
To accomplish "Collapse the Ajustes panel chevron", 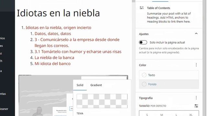I will [x=196, y=34].
